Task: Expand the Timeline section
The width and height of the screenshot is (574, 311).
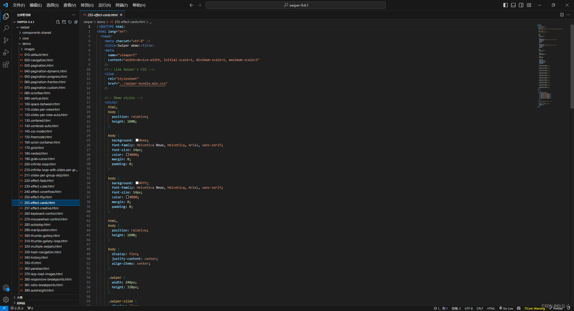Action: tap(46, 303)
